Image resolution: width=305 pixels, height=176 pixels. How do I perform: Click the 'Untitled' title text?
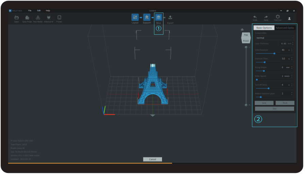click(152, 11)
